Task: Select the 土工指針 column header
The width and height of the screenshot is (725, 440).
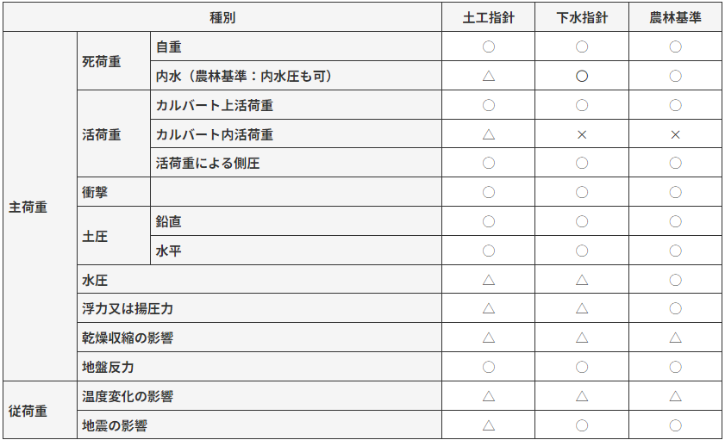Action: [x=488, y=17]
